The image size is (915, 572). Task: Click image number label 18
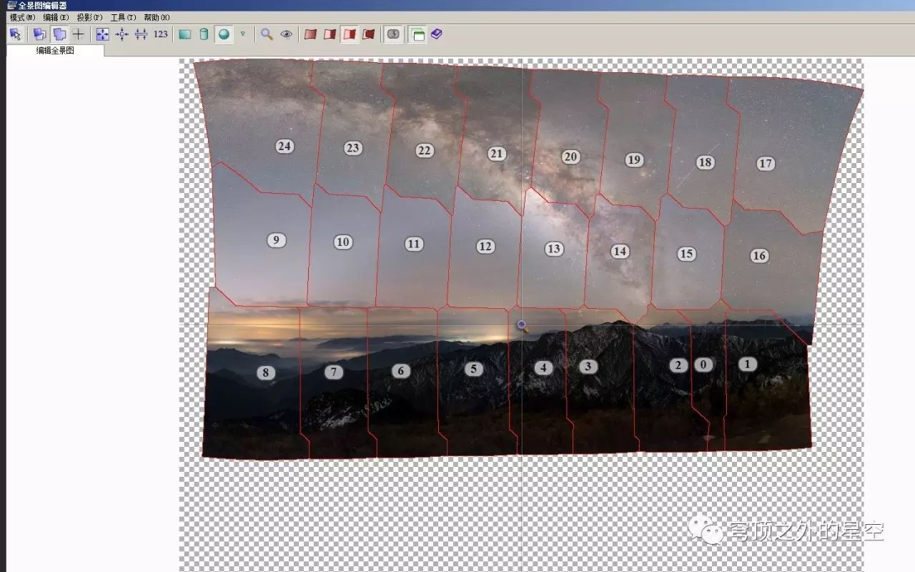point(706,162)
